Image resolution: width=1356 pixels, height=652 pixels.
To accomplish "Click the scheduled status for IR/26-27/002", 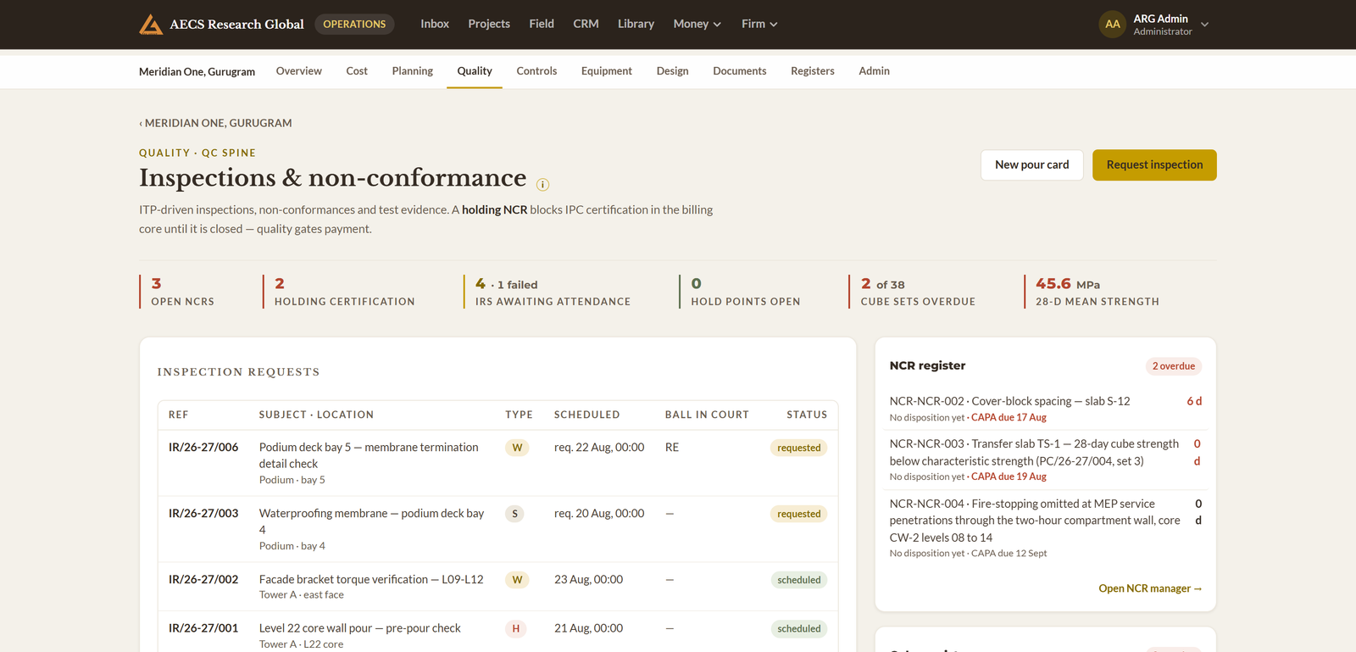I will pyautogui.click(x=799, y=580).
